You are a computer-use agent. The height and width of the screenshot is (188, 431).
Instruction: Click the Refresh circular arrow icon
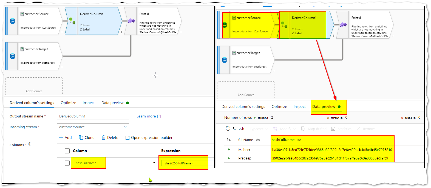click(228, 128)
